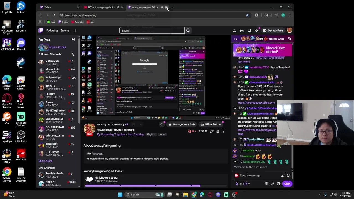The height and width of the screenshot is (199, 354).
Task: Show hidden system tray icons
Action: [x=319, y=195]
